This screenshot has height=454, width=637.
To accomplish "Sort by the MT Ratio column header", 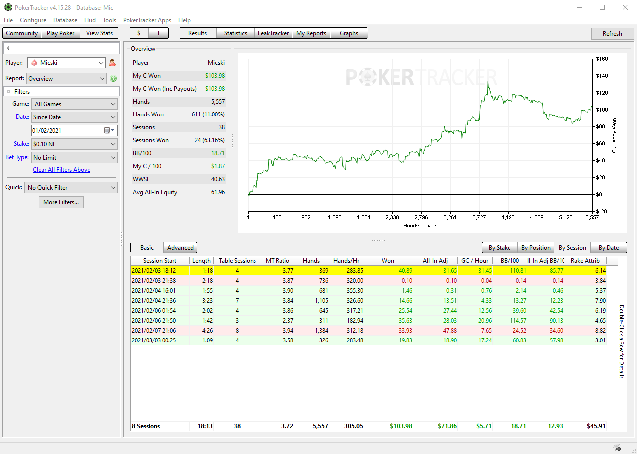I will [x=277, y=261].
